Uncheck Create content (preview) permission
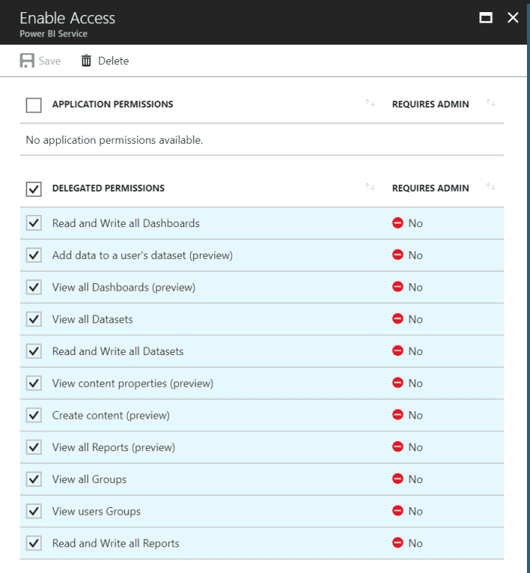 pos(34,416)
